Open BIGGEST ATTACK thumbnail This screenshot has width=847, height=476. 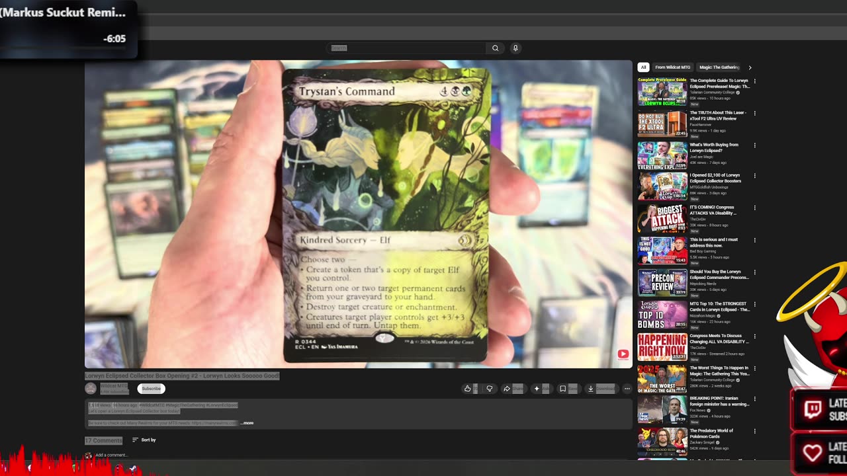click(662, 219)
